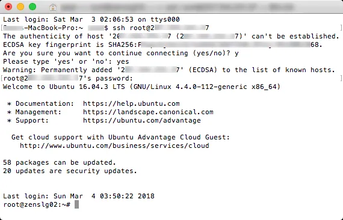Click the right bracket mark on ssh command line

tap(341, 28)
